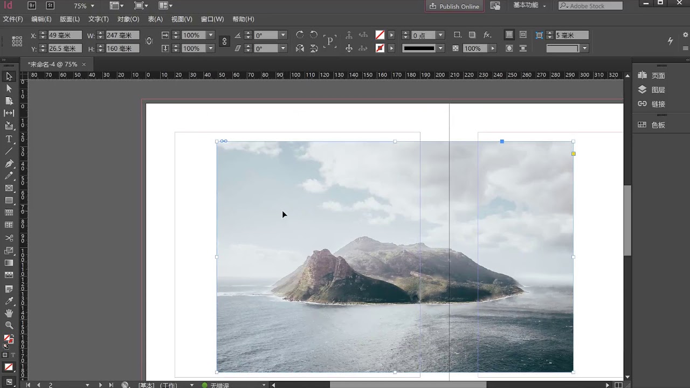
Task: Select the Hand tool
Action: (9, 313)
